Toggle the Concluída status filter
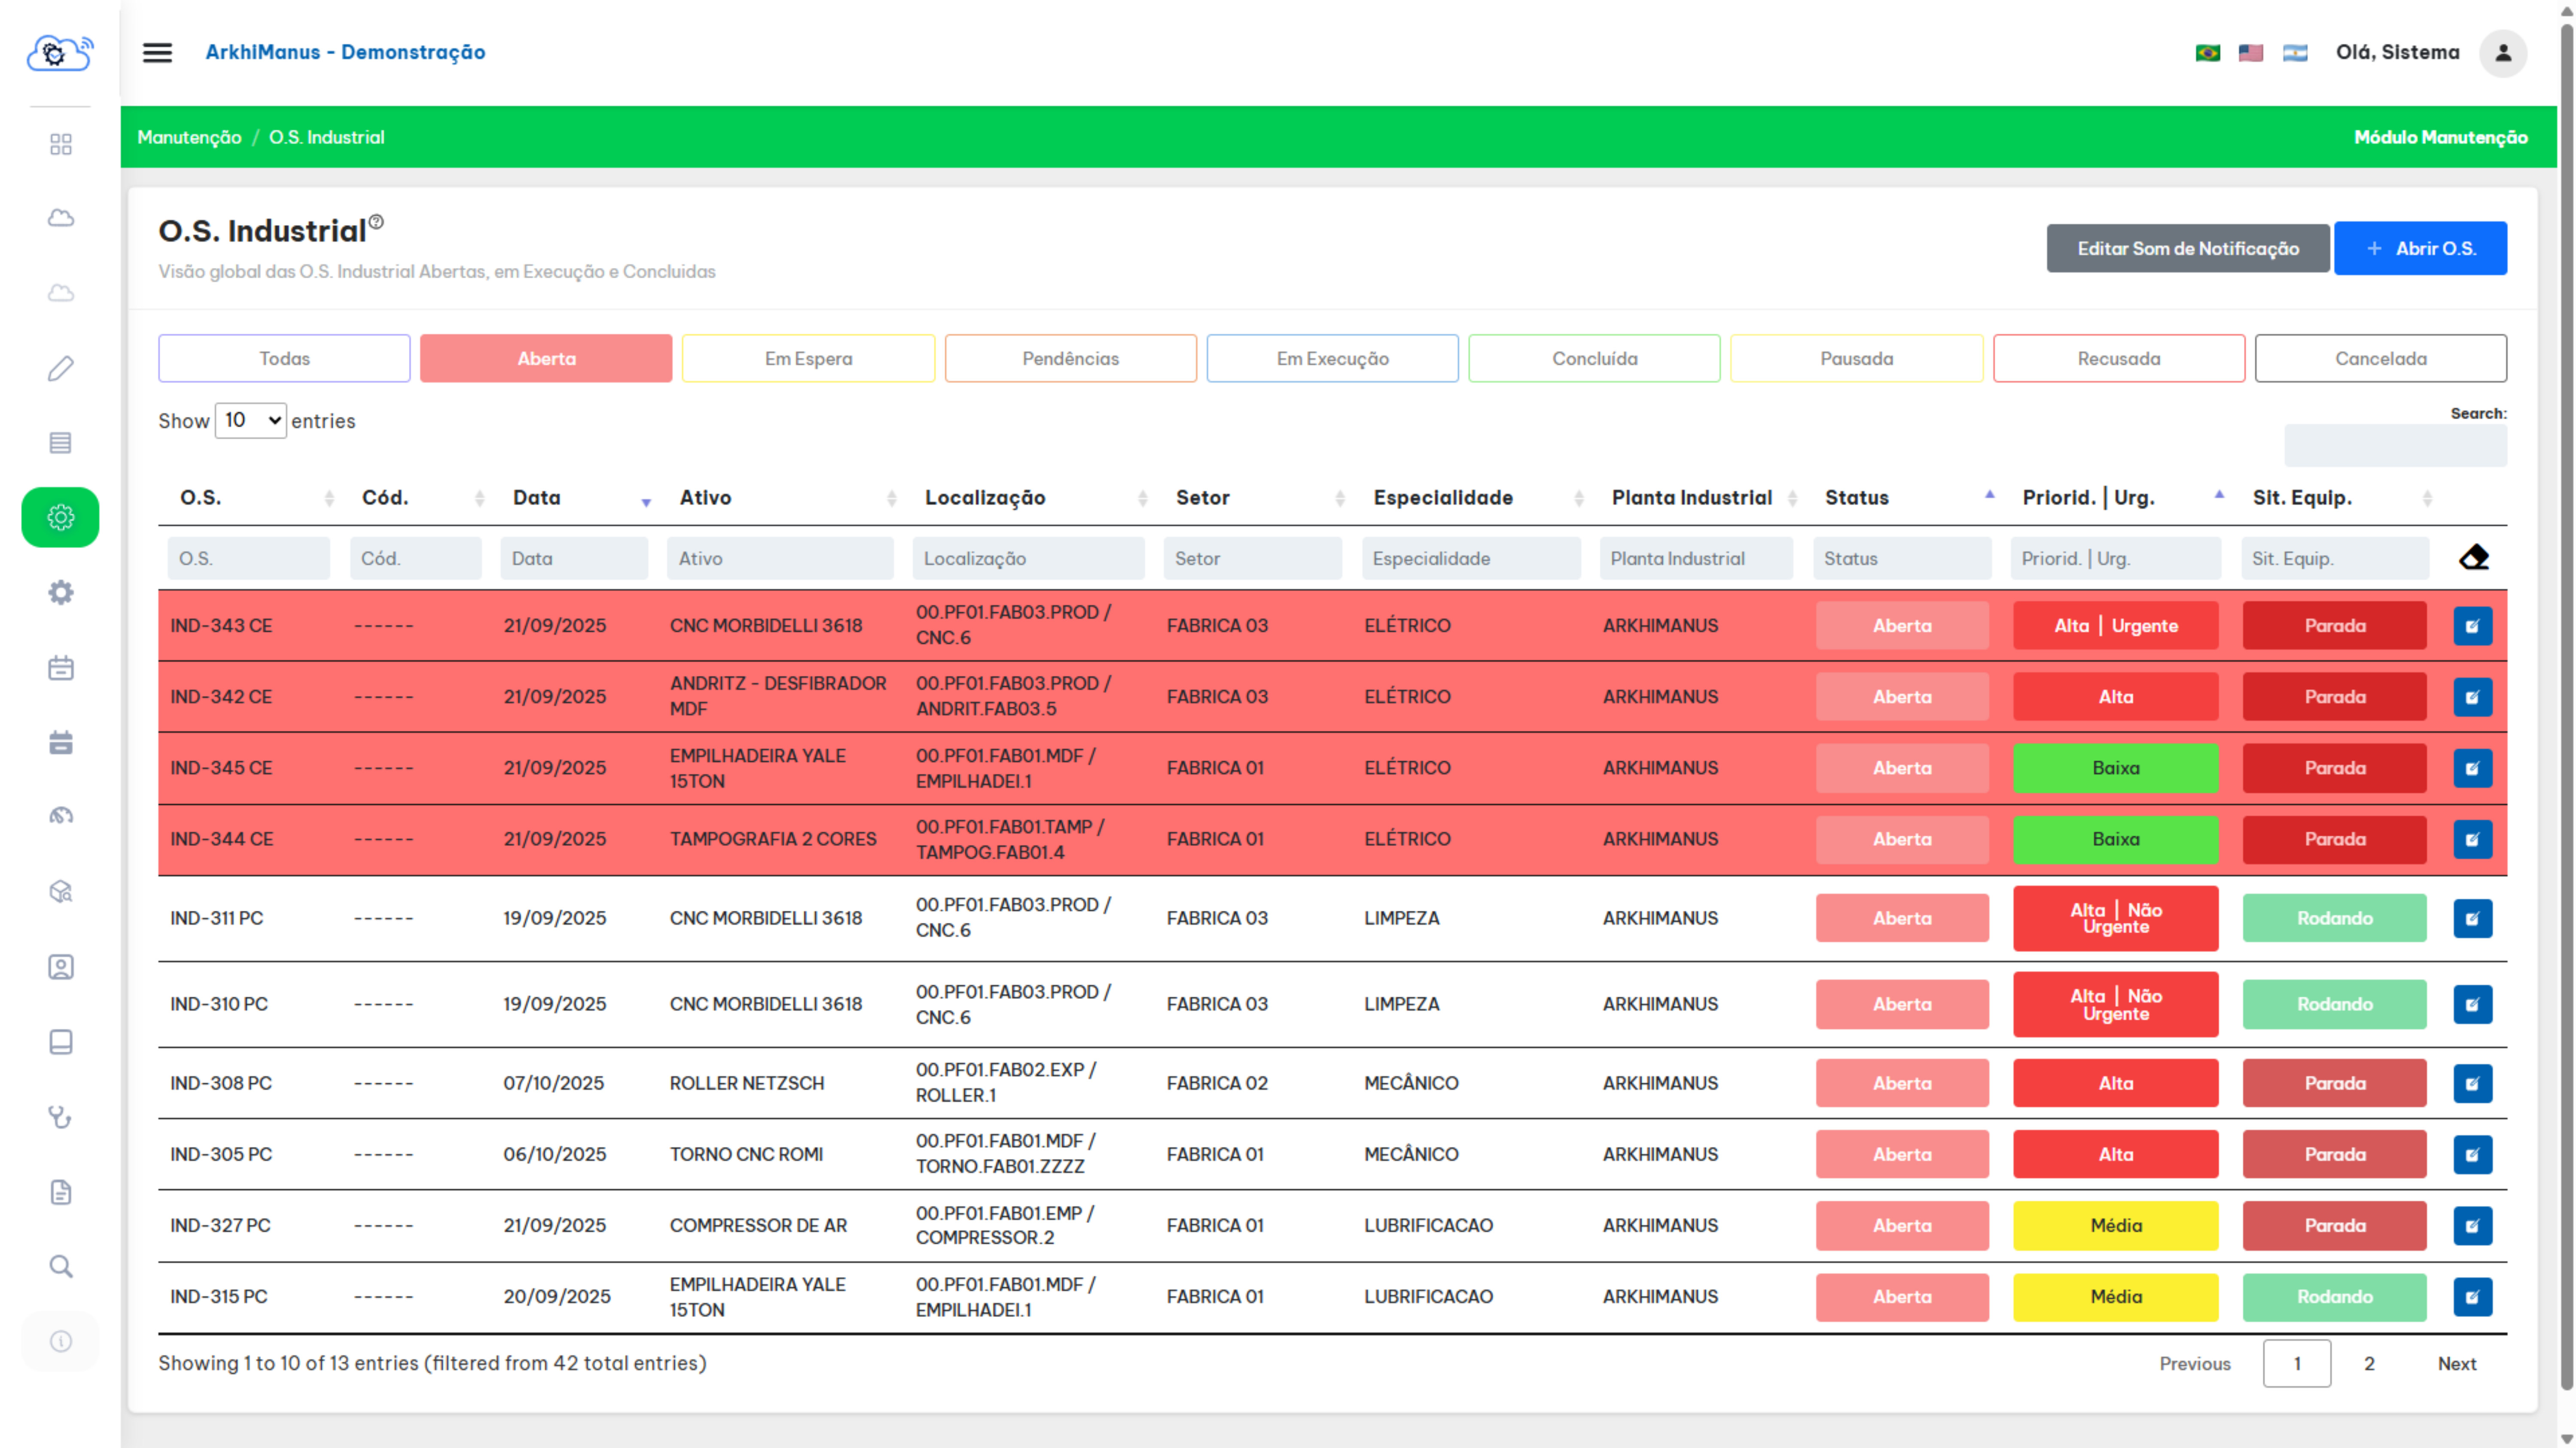 click(1594, 358)
